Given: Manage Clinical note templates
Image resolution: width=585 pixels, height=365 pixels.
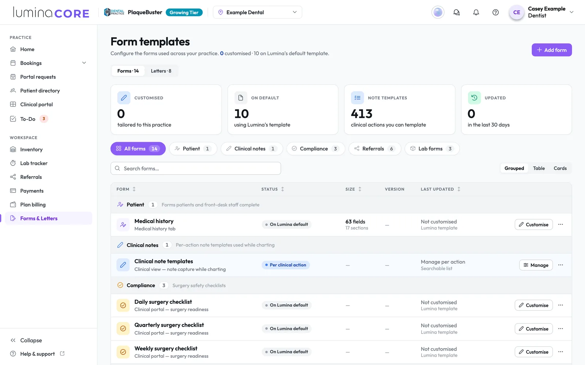Looking at the screenshot, I should click(x=536, y=265).
